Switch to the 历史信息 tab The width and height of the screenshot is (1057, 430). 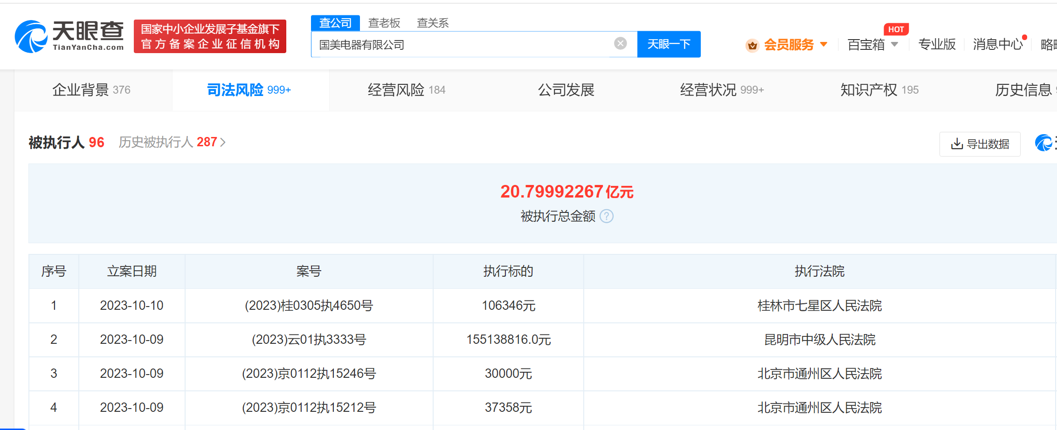[1023, 90]
